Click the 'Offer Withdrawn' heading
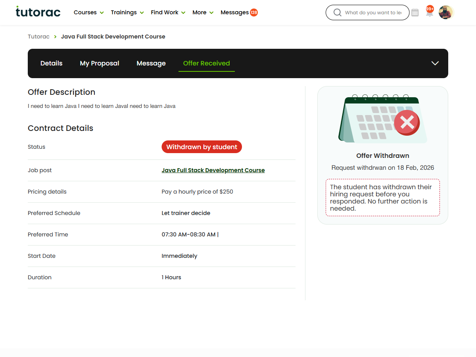The image size is (476, 357). [x=383, y=156]
